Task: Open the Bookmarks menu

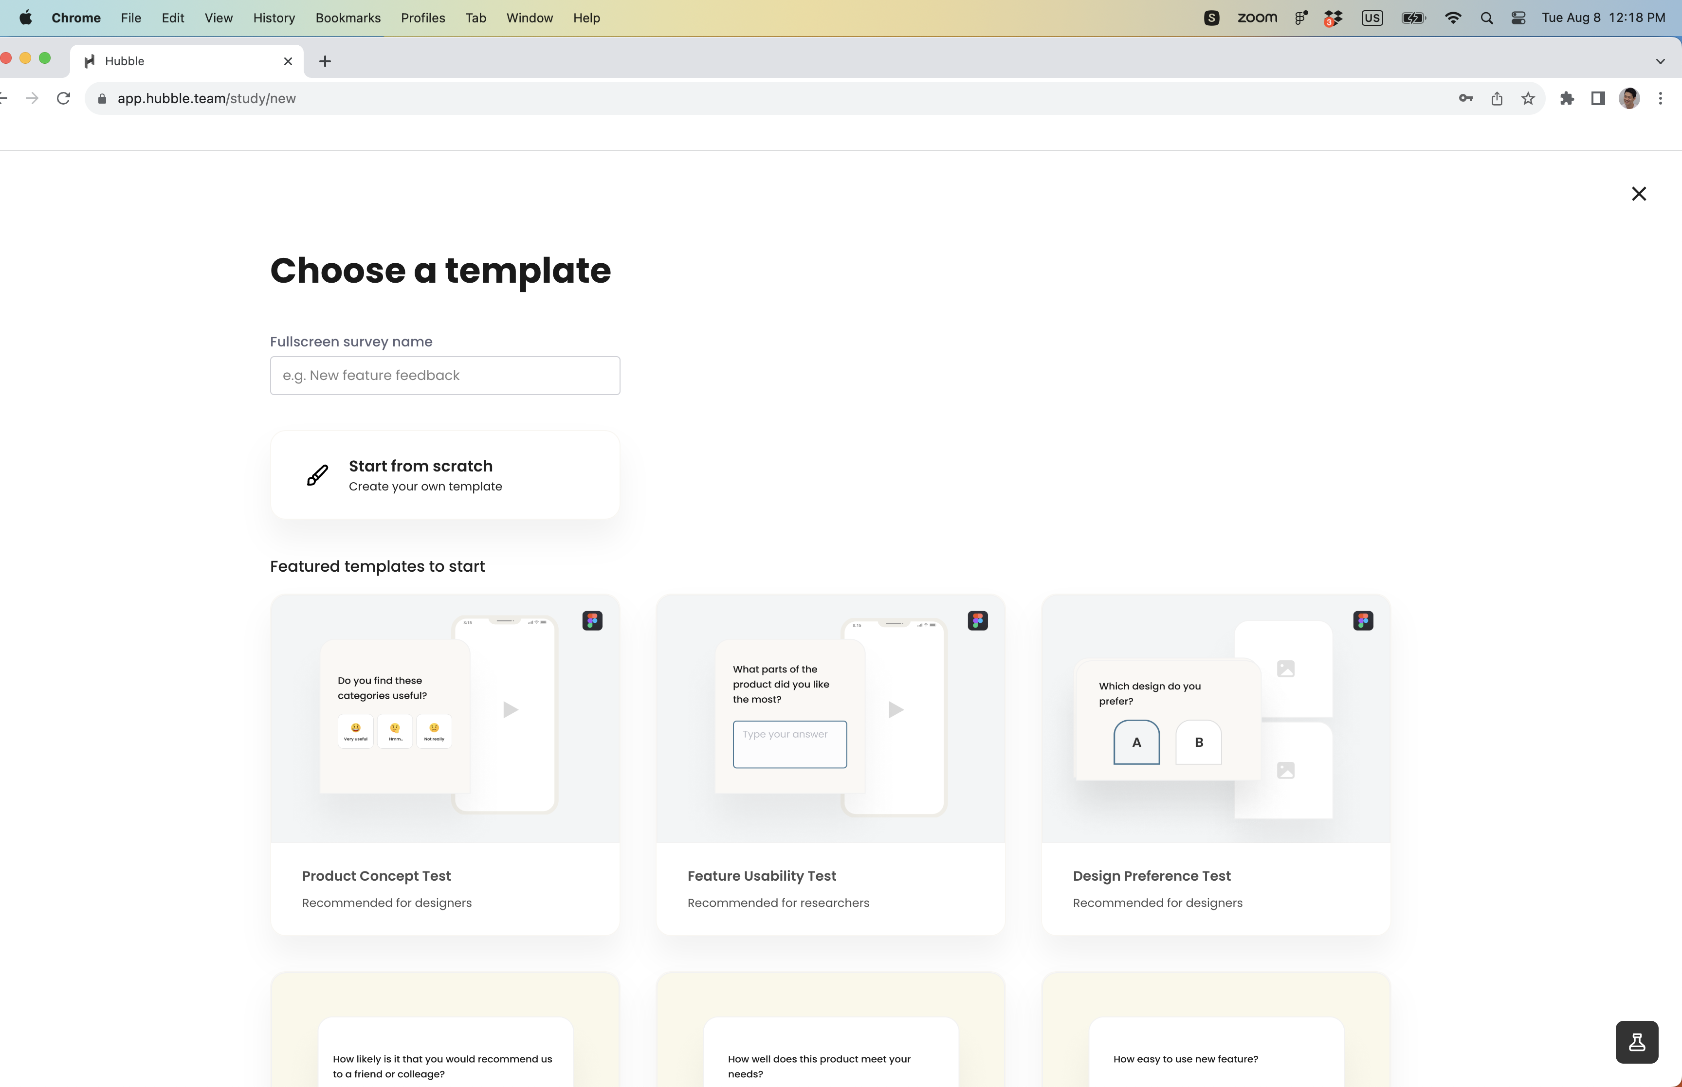Action: click(348, 18)
